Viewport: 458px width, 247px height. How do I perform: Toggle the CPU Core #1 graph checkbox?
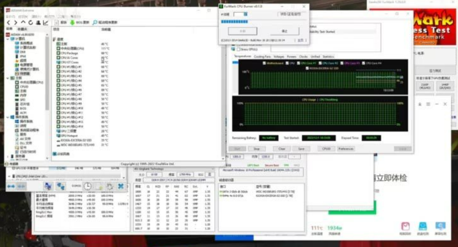pos(298,63)
